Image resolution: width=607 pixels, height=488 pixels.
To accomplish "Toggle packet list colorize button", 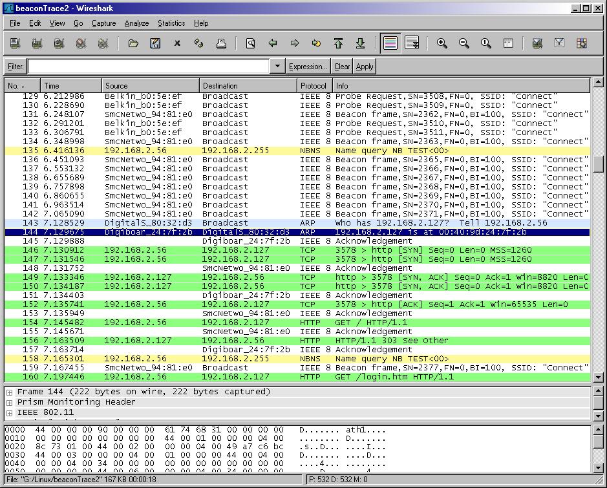I will [x=390, y=43].
